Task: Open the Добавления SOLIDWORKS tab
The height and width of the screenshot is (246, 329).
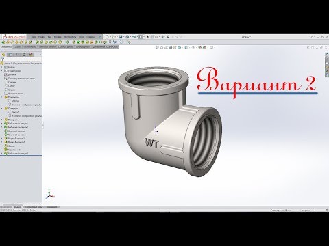Action: pos(106,46)
